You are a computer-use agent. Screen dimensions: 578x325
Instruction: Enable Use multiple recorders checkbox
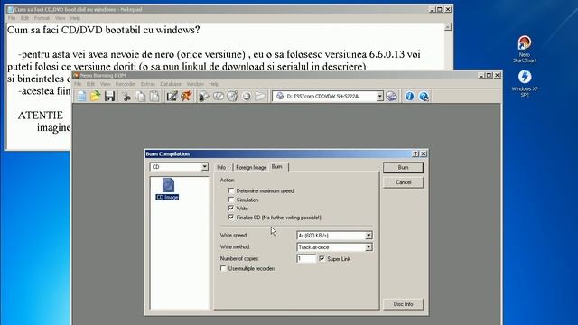(x=223, y=269)
